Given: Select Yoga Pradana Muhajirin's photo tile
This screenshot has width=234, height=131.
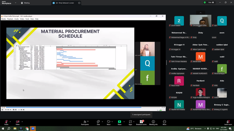Looking at the screenshot, I should (x=200, y=93).
